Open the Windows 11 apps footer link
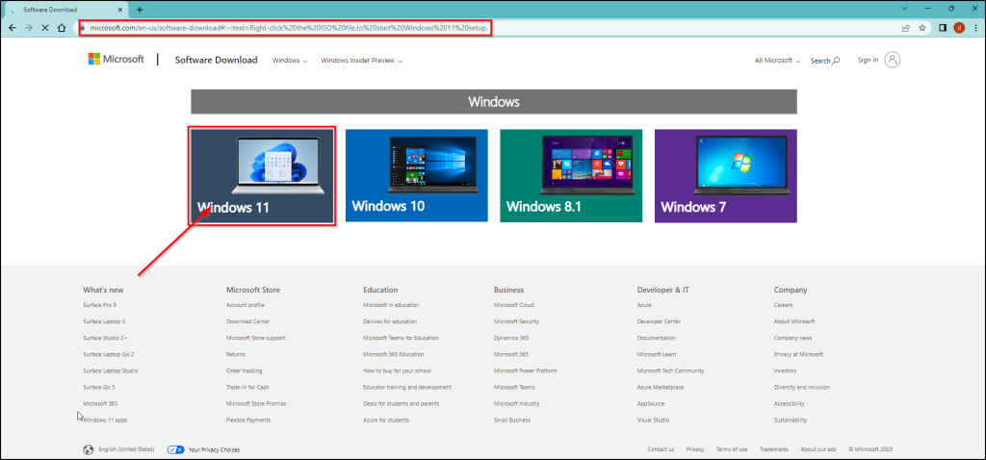 (x=105, y=420)
